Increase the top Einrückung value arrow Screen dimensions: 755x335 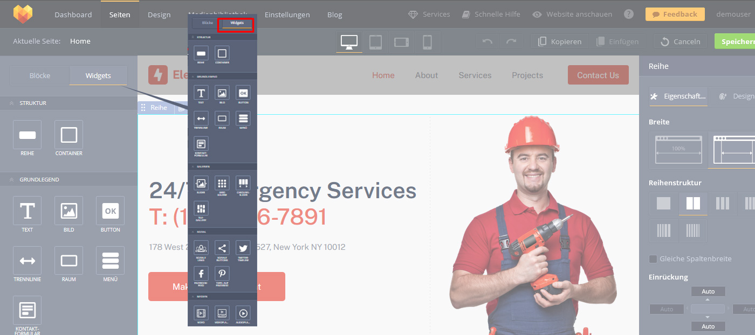[x=708, y=299]
